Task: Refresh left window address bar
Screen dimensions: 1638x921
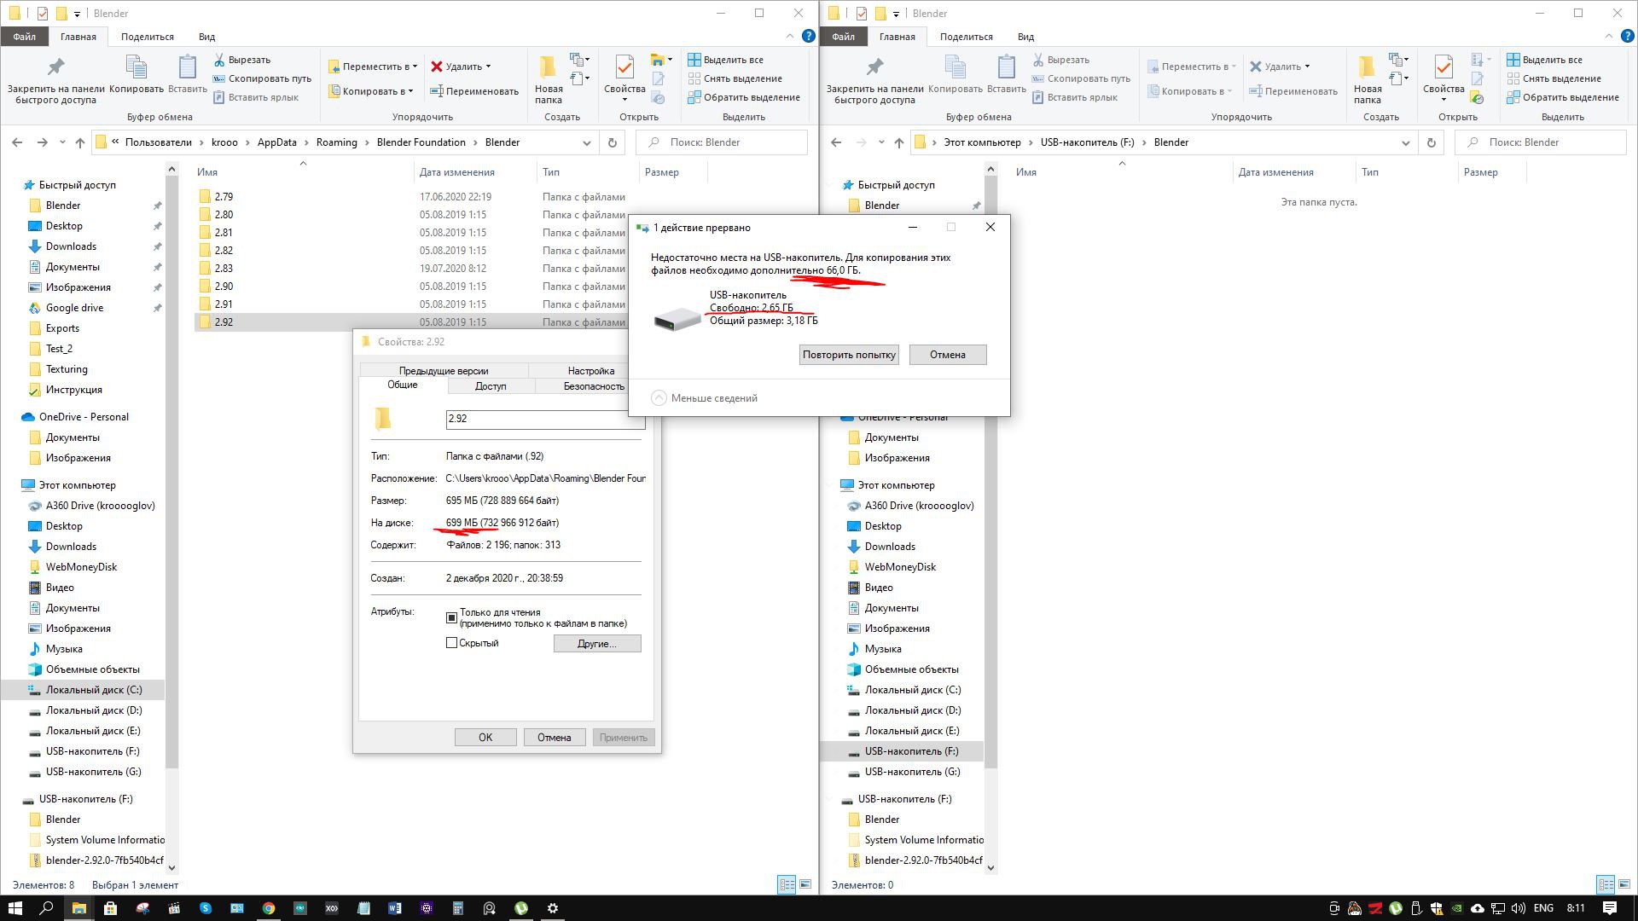Action: tap(612, 142)
